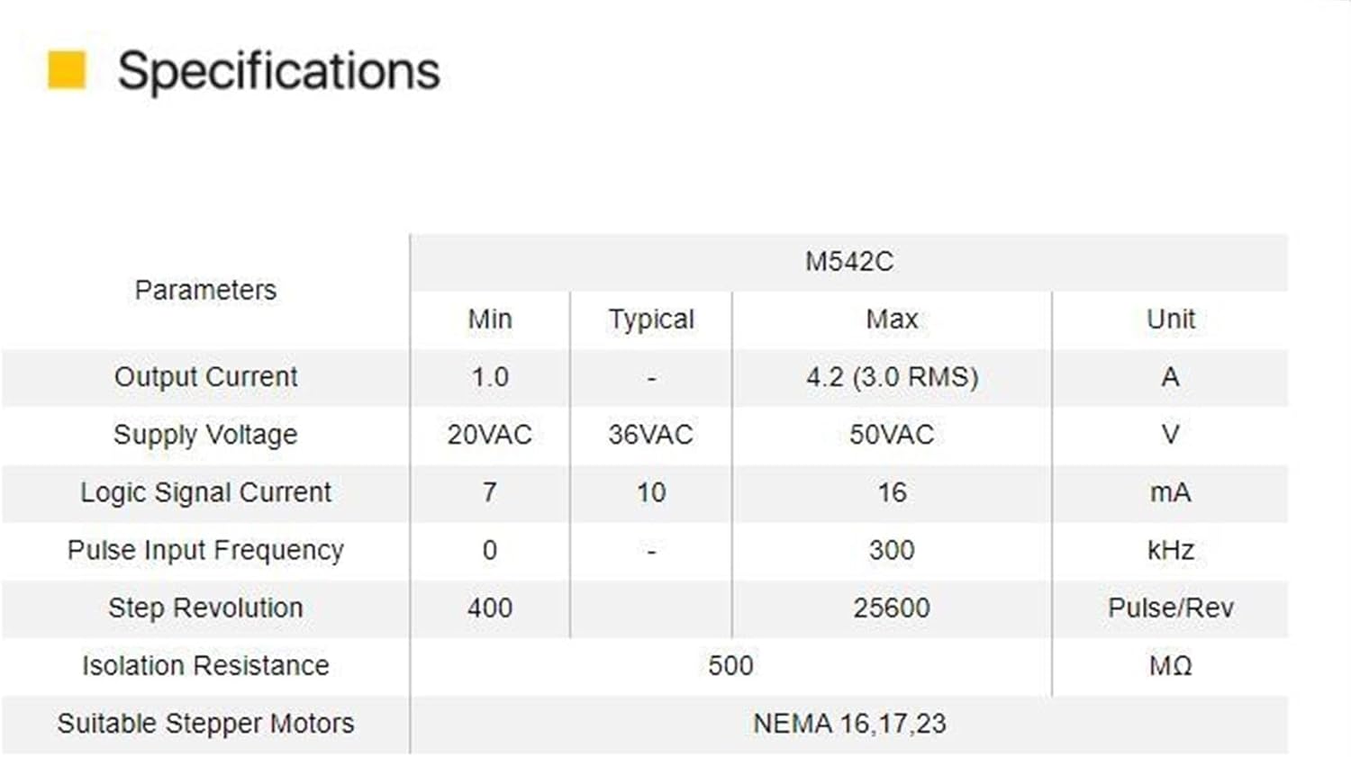
Task: Select the MΩ unit cell
Action: (1170, 665)
